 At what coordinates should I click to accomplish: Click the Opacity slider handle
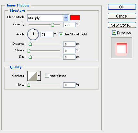52,25
